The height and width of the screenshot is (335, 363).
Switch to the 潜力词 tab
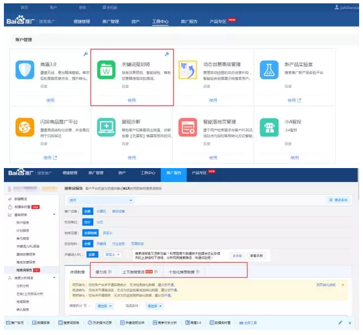pyautogui.click(x=101, y=272)
